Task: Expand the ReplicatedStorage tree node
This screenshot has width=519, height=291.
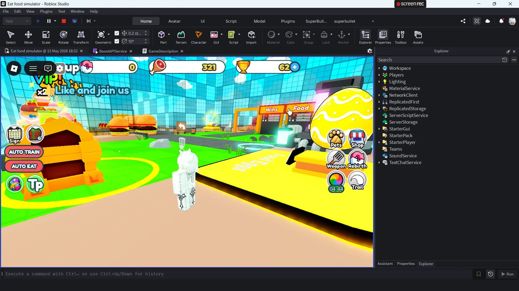Action: point(379,109)
